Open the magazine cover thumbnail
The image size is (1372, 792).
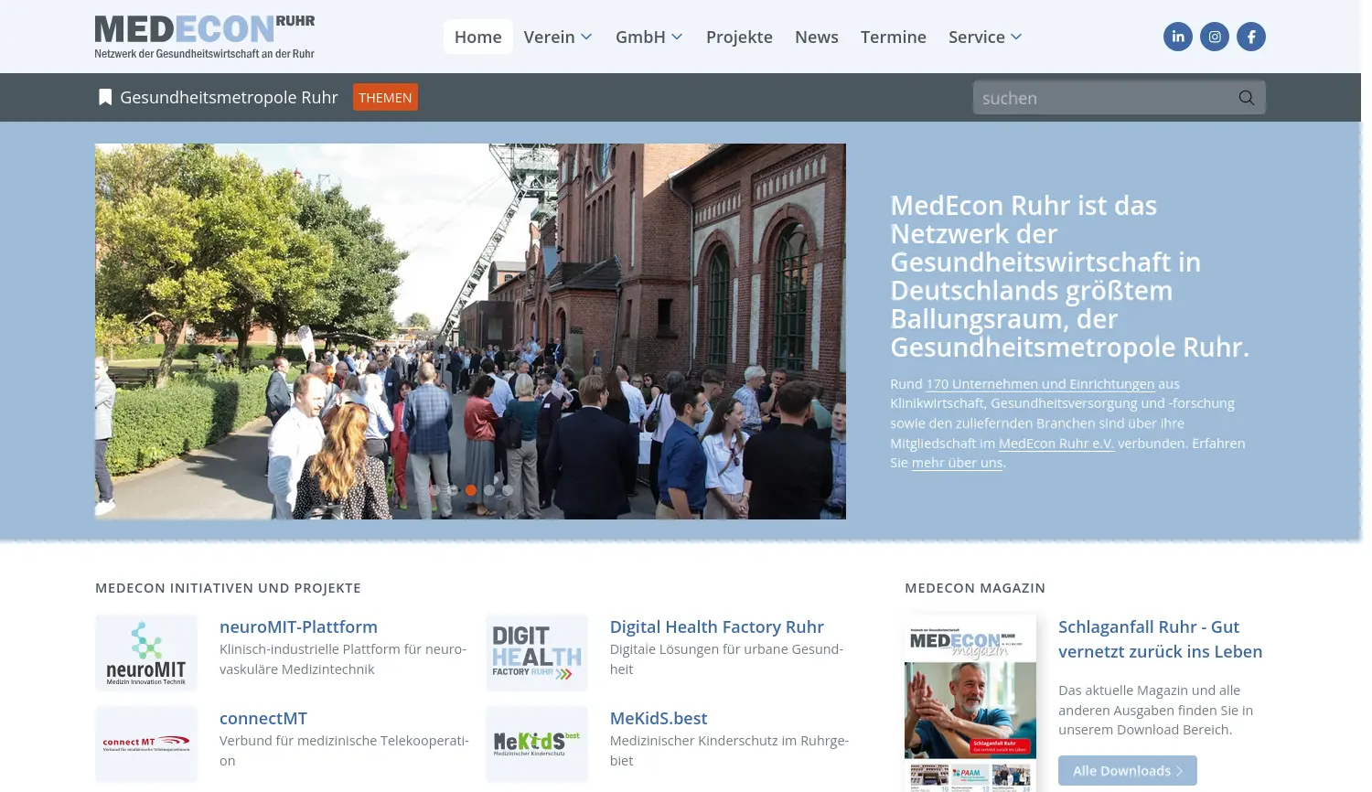click(970, 702)
